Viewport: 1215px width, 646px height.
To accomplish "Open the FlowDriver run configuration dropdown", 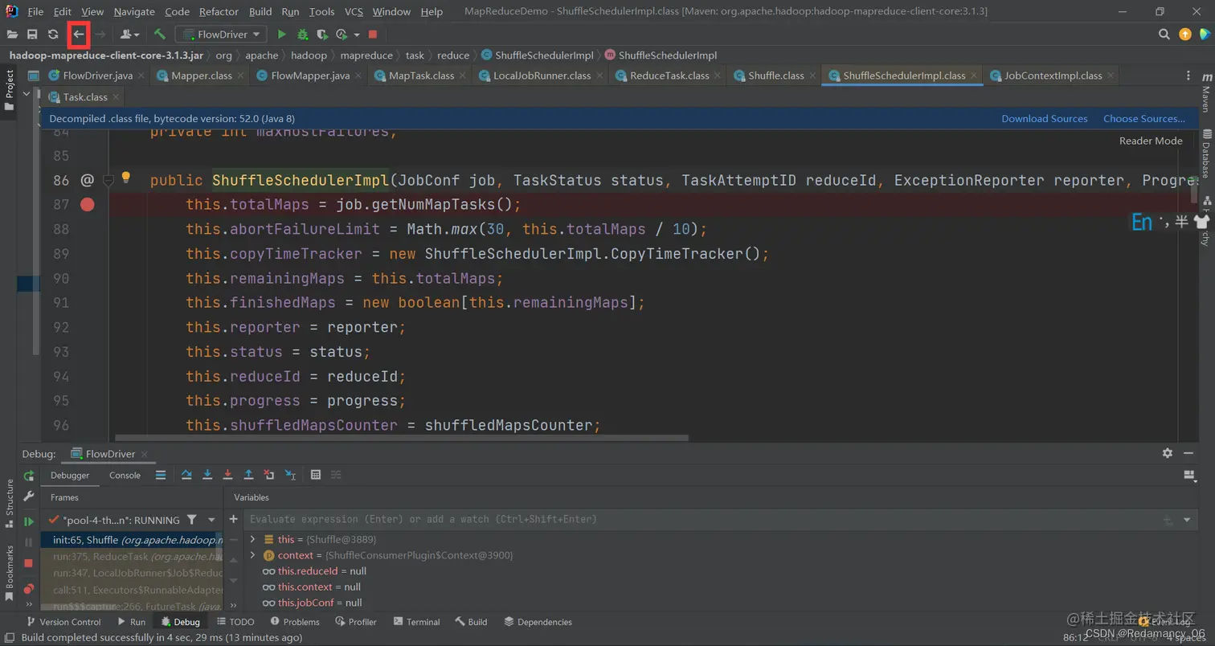I will [221, 35].
